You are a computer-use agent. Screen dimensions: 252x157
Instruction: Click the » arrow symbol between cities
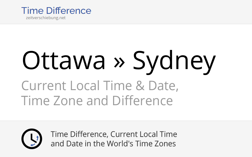(119, 62)
